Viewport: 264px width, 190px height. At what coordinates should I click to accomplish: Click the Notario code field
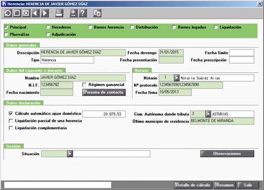pyautogui.click(x=167, y=78)
